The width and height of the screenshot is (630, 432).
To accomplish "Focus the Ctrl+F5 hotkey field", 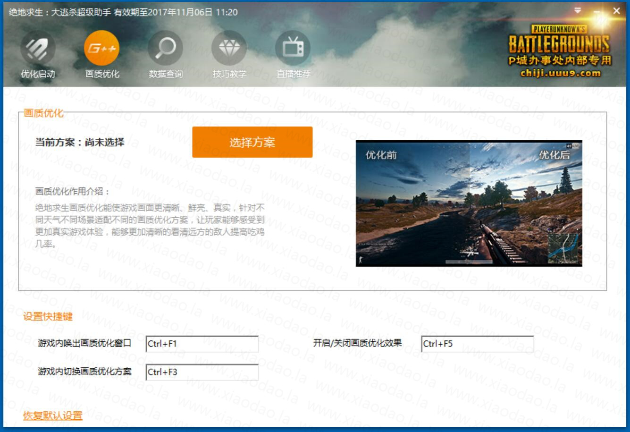I will tap(477, 344).
